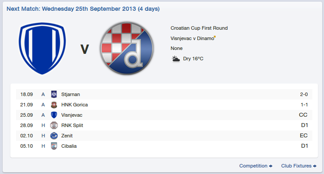Screen dimensions: 324x174
Task: Open the HNK Gorica 1-1 result
Action: [303, 105]
